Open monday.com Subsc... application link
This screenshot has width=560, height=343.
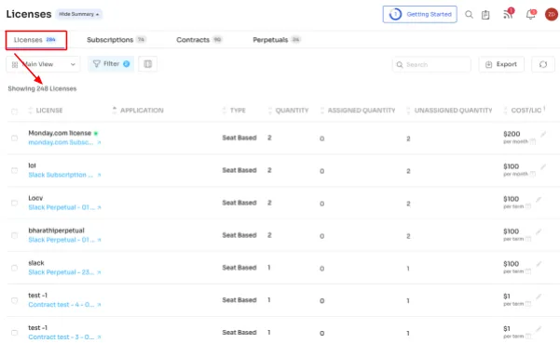tap(61, 142)
